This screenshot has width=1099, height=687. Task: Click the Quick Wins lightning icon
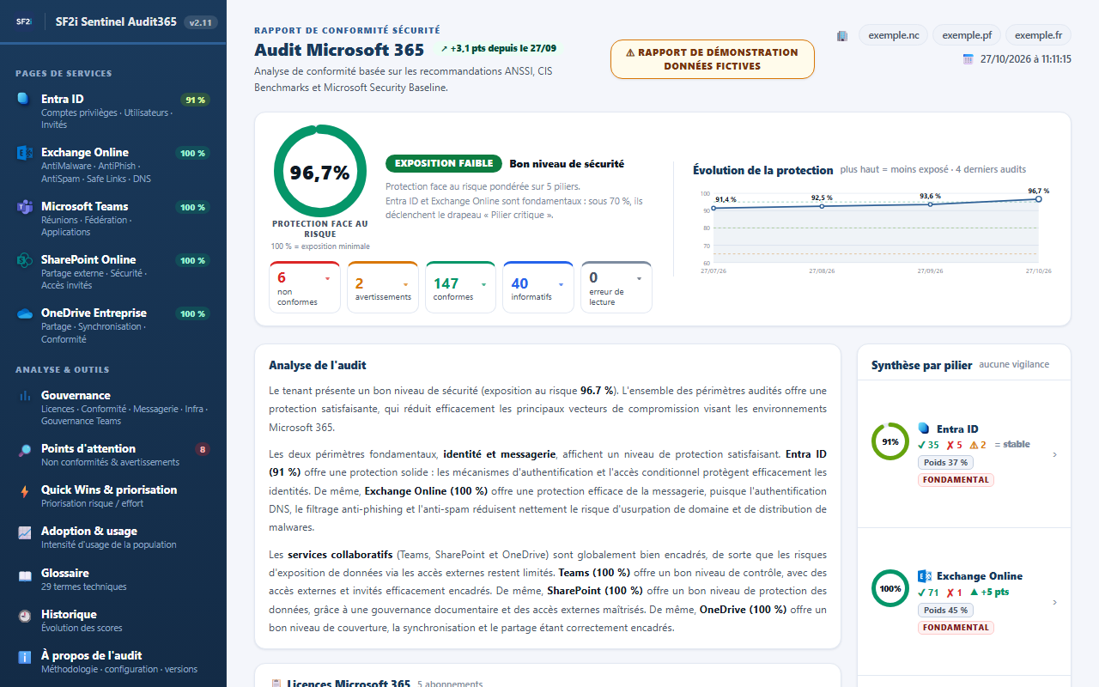point(24,490)
